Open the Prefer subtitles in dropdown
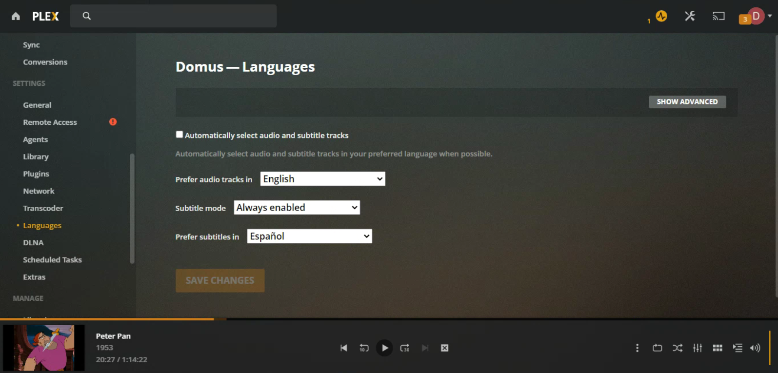The width and height of the screenshot is (778, 373). 309,236
